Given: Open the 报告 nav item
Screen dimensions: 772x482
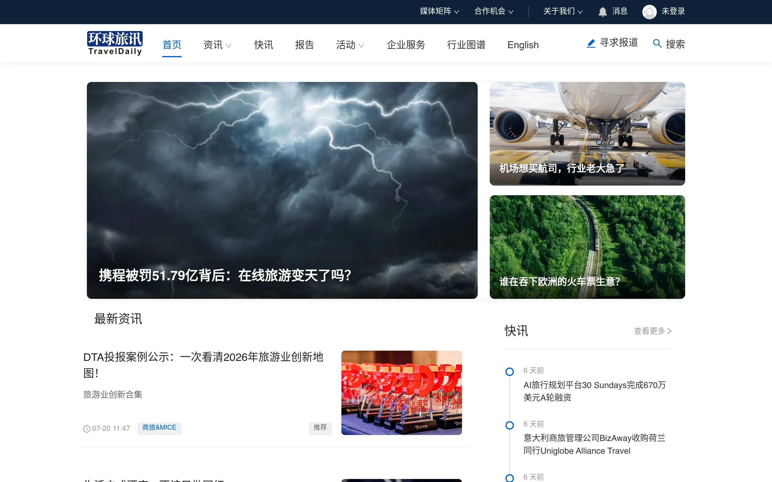Looking at the screenshot, I should (x=304, y=45).
